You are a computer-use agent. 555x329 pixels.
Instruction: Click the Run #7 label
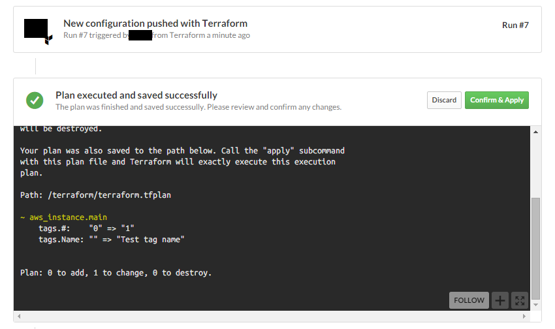pos(515,25)
